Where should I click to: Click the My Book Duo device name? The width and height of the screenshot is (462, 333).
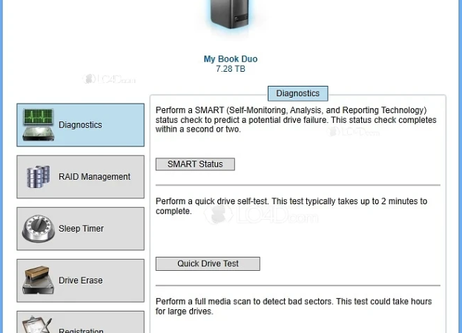(231, 59)
